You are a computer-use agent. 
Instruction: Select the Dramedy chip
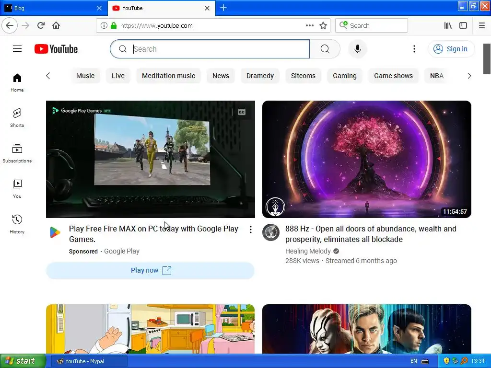[x=260, y=76]
